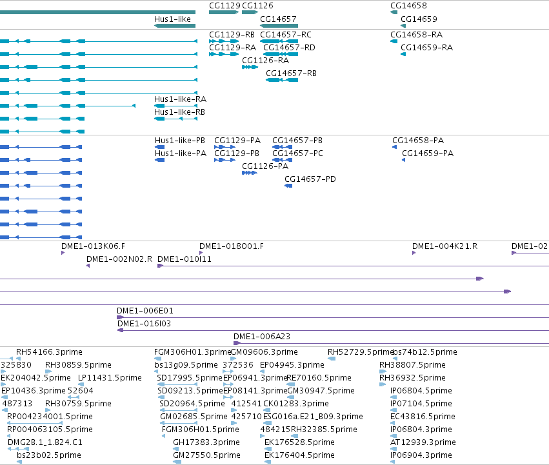Click the Hus1-like-PB protein feature
Screen dimensions: 549x465
pos(159,147)
